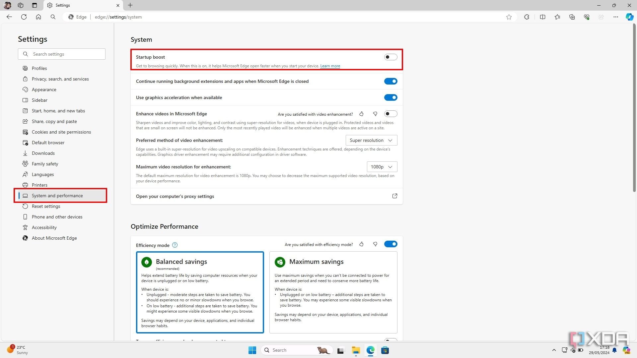Viewport: 637px width, 358px height.
Task: Turn off the Efficiency mode toggle
Action: pyautogui.click(x=390, y=244)
